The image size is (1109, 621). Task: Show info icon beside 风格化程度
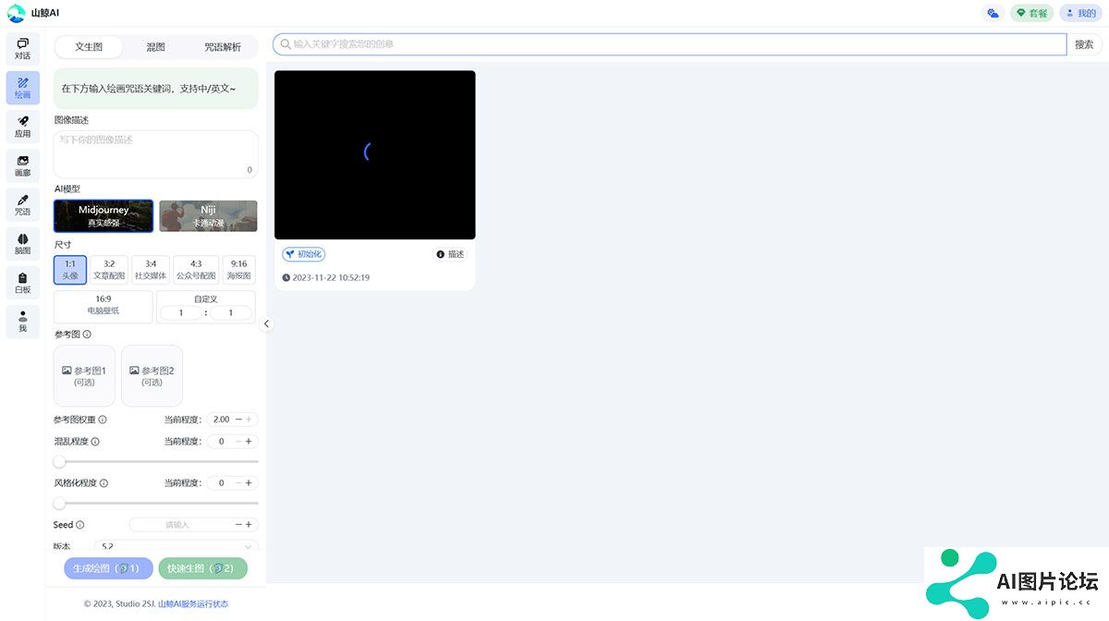coord(104,483)
